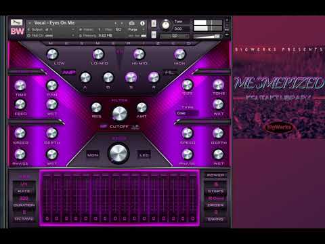Select the FIL envelope tab
Image resolution: width=325 pixels, height=244 pixels.
[169, 73]
